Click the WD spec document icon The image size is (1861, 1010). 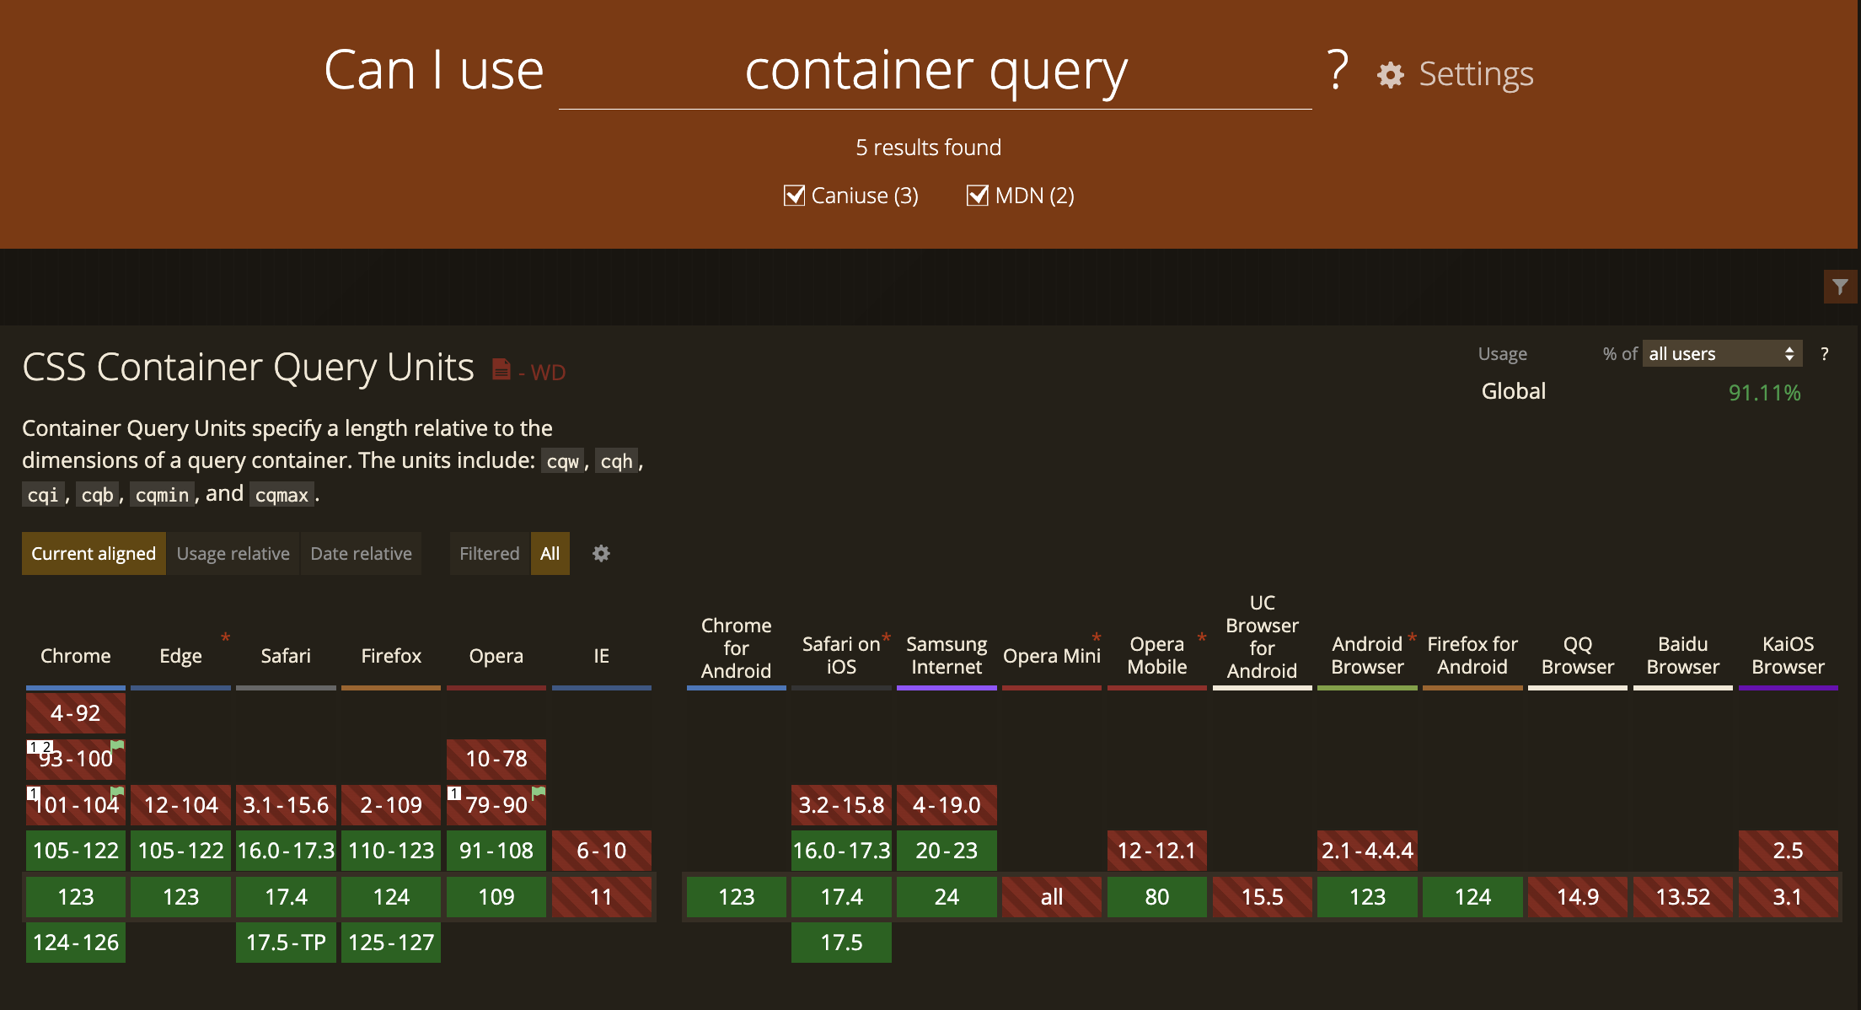tap(501, 369)
